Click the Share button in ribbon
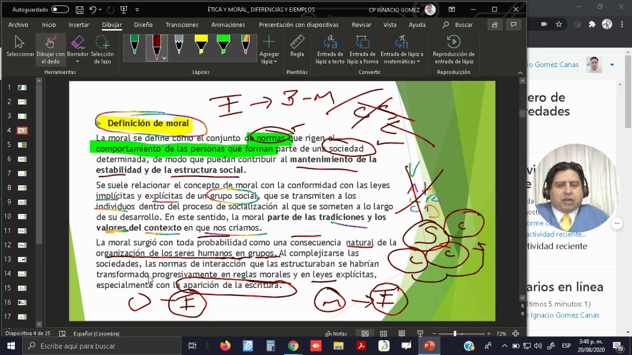Screen dimensions: 632x355 click(x=495, y=25)
